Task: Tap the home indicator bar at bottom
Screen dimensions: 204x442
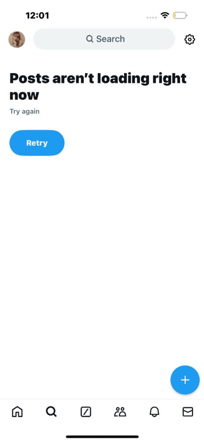Action: [102, 437]
